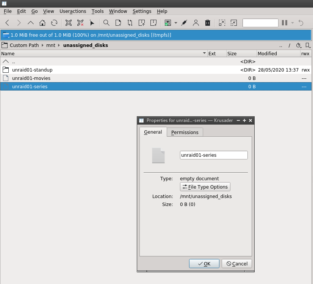Screen dimensions: 313x284
Task: Click the toolbar empty text field
Action: tap(260, 23)
